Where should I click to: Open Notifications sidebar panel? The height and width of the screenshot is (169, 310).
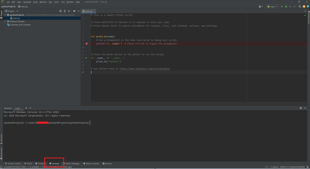click(x=309, y=18)
